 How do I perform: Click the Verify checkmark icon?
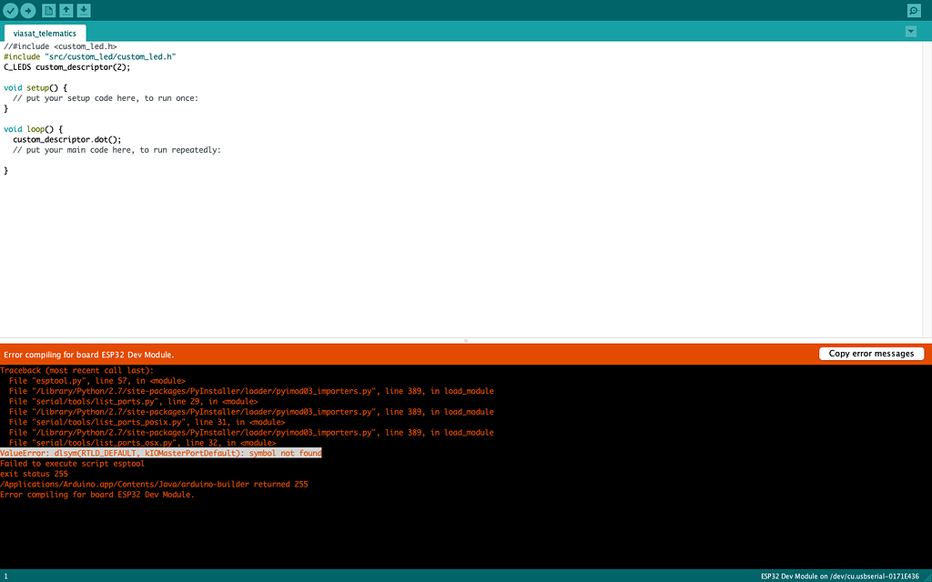pos(10,10)
